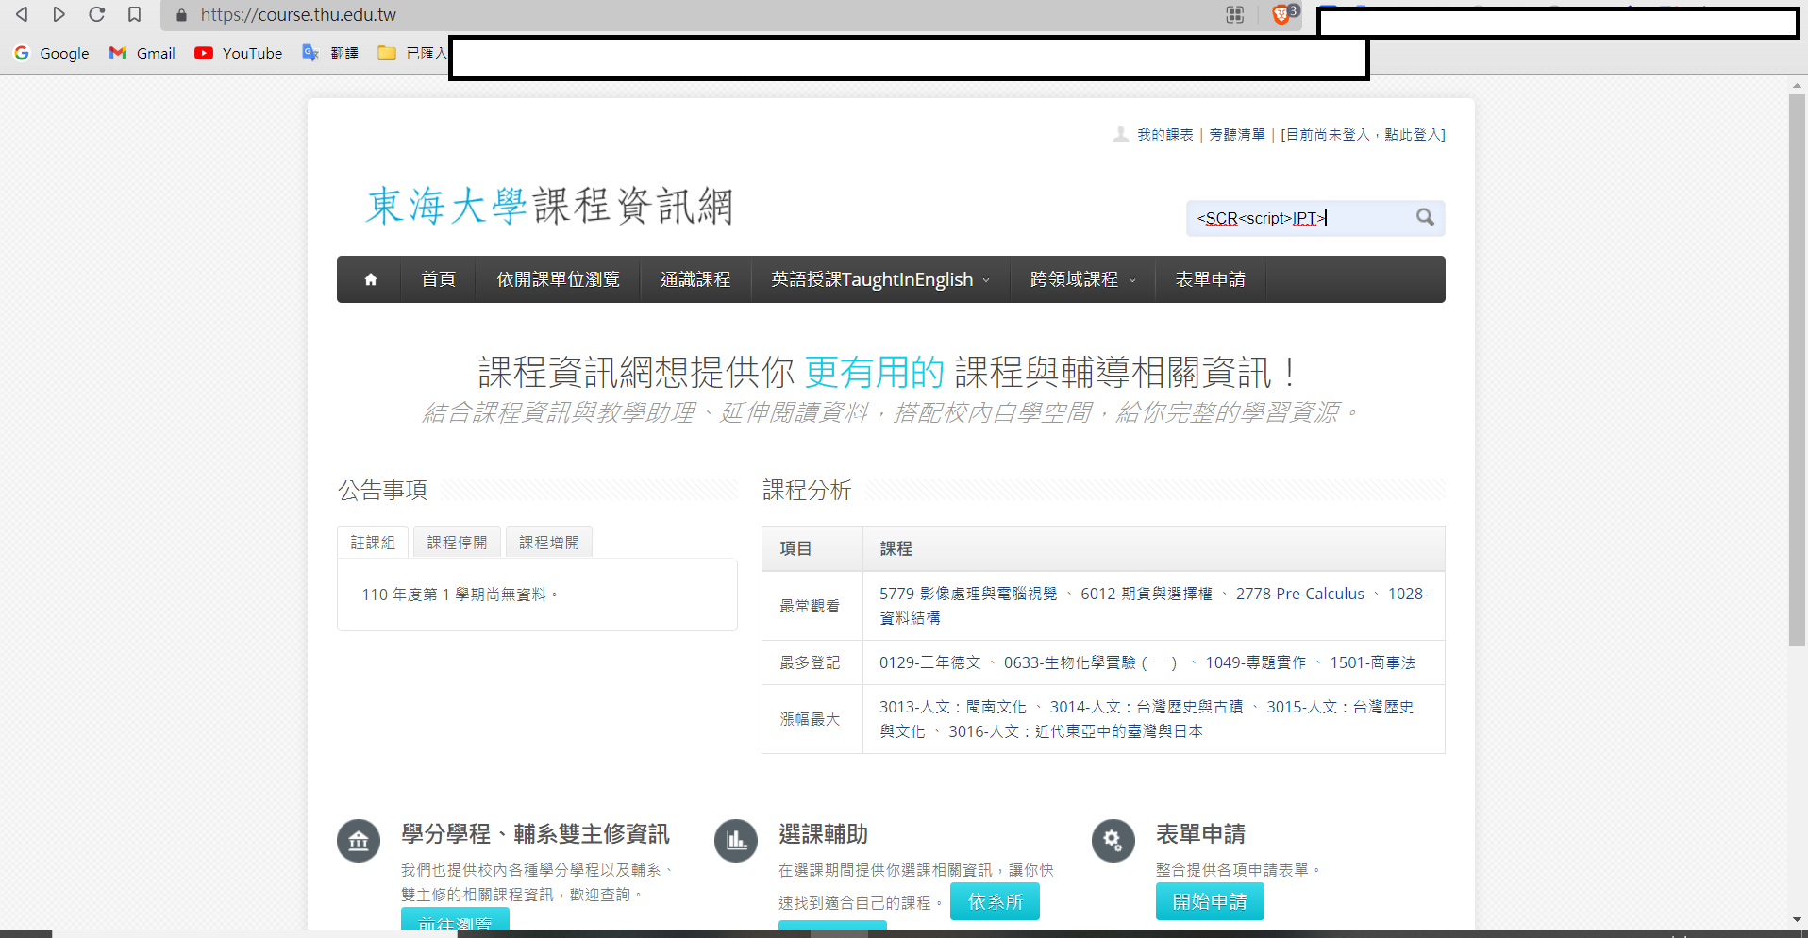Click the 開始申請 button
This screenshot has height=938, width=1808.
click(x=1210, y=901)
